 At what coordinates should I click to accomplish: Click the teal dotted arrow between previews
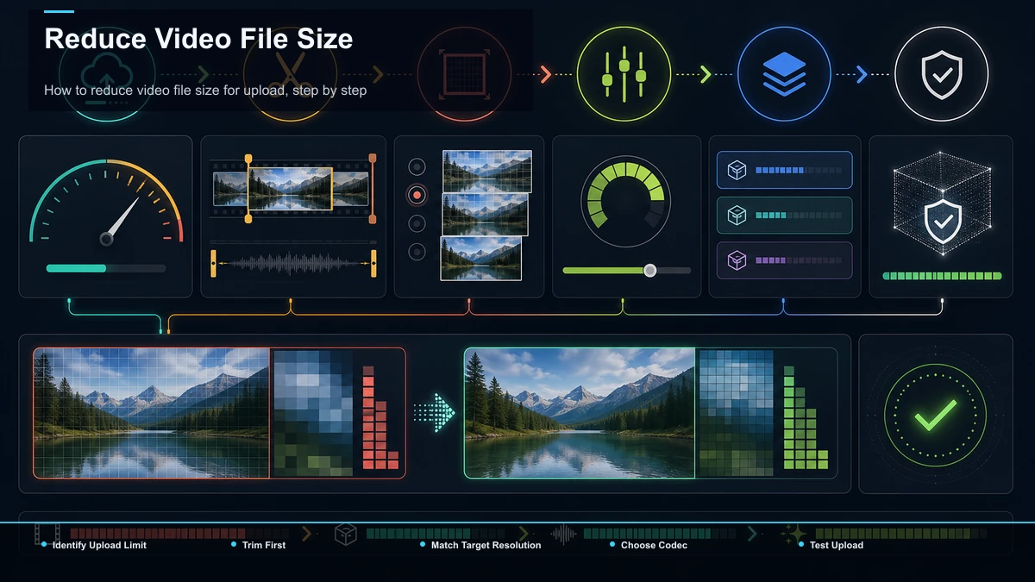pyautogui.click(x=434, y=411)
